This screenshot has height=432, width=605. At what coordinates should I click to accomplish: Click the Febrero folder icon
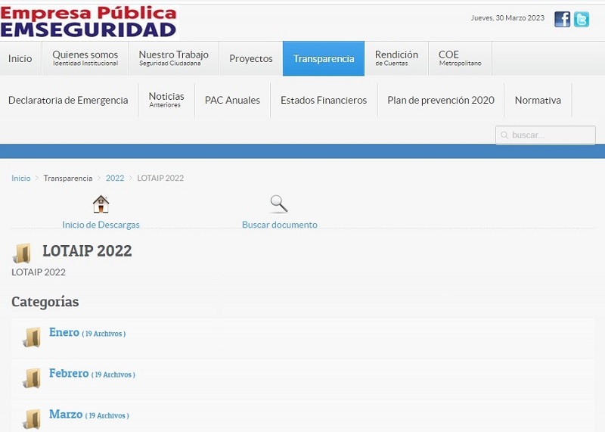[32, 378]
